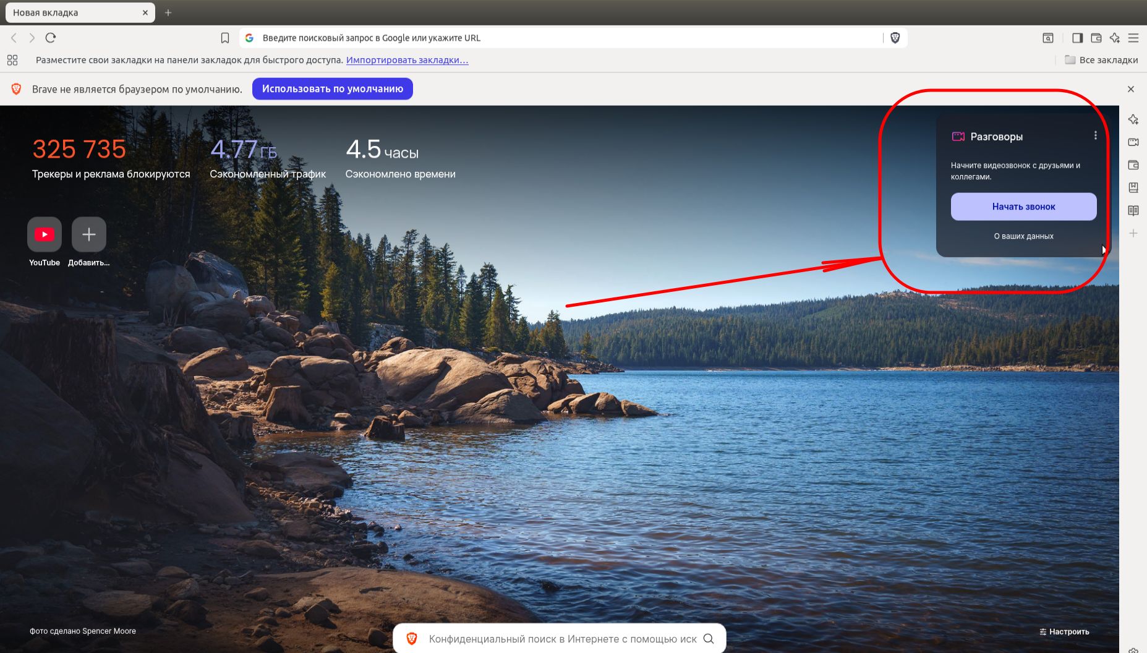The image size is (1147, 653).
Task: Open Brave Wallet from the top toolbar
Action: pyautogui.click(x=1096, y=38)
